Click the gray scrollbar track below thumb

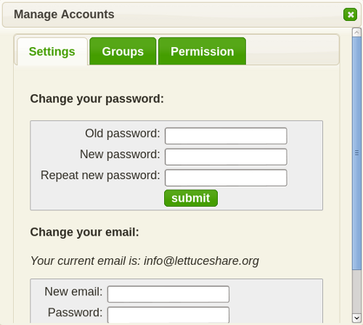coord(356,292)
